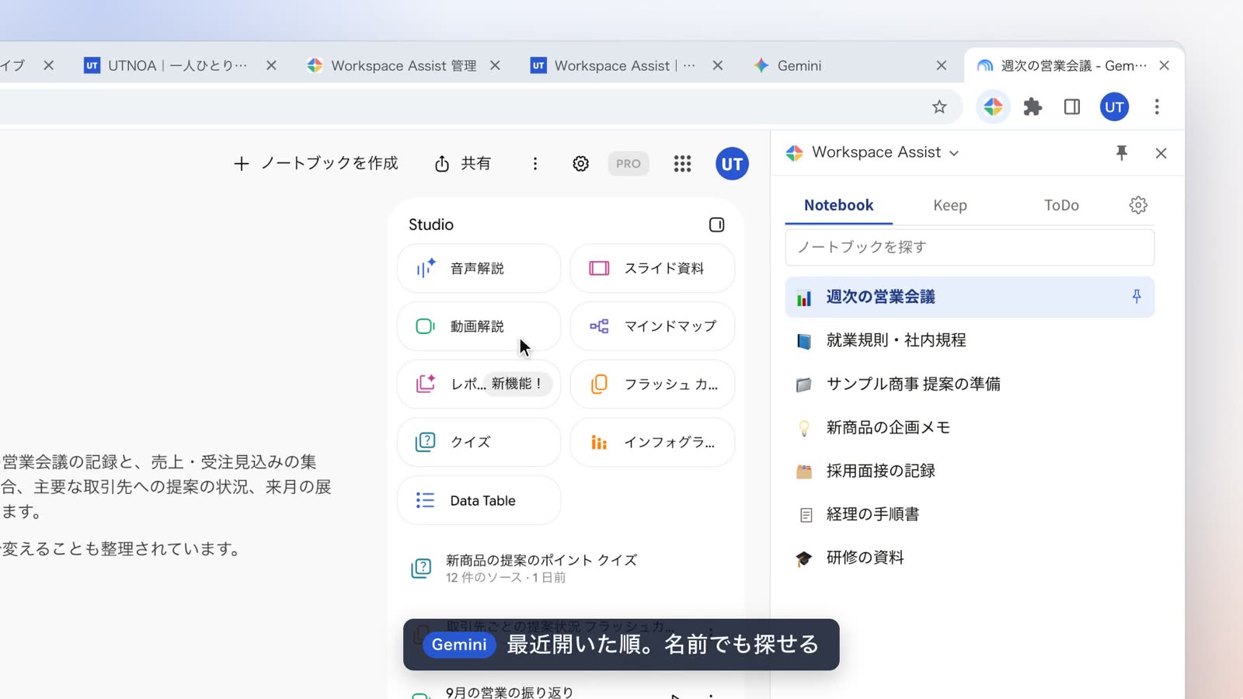Open the Chrome three-dot menu
Image resolution: width=1243 pixels, height=699 pixels.
pyautogui.click(x=1157, y=107)
